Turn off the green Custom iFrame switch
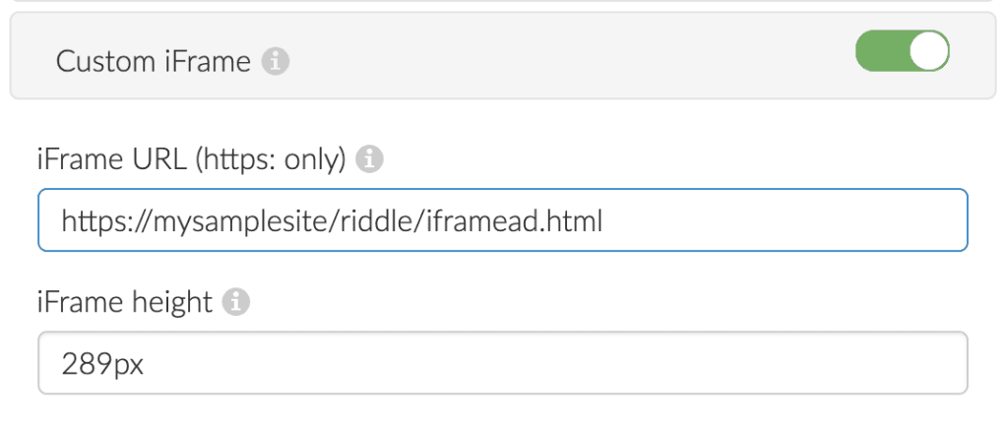 [902, 51]
